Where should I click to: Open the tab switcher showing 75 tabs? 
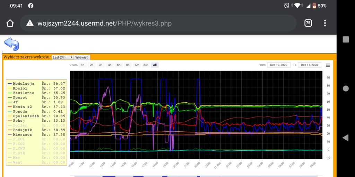point(308,23)
